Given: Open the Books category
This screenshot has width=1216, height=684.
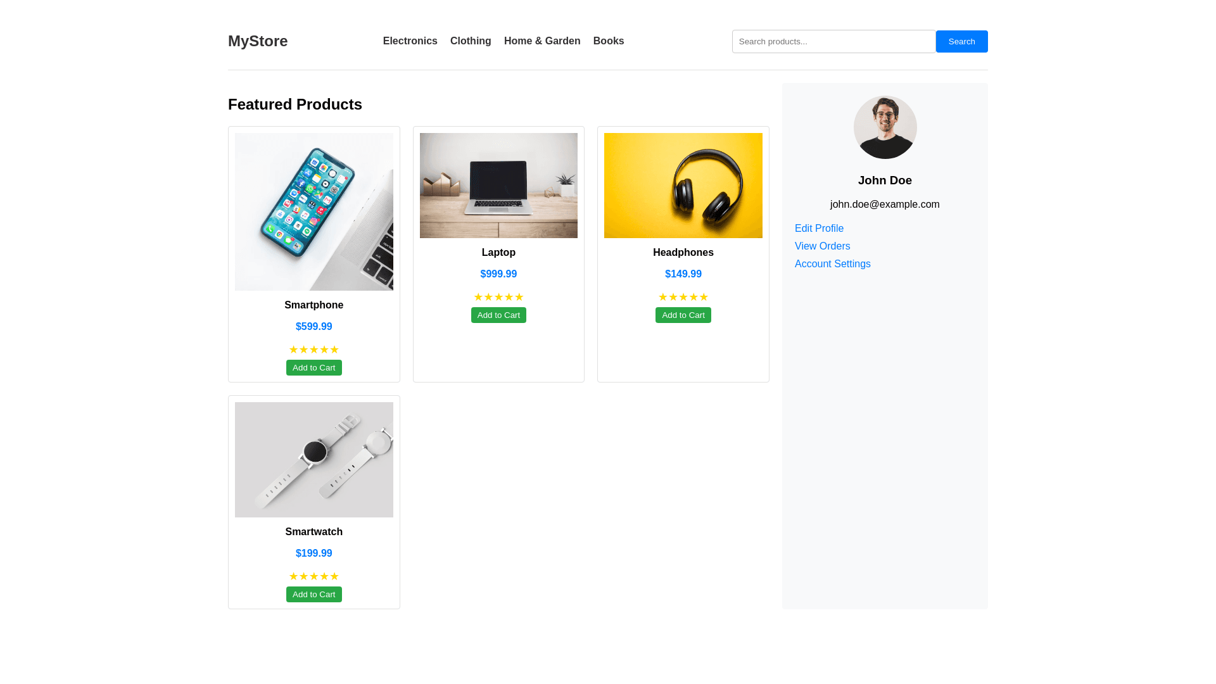Looking at the screenshot, I should click(609, 41).
